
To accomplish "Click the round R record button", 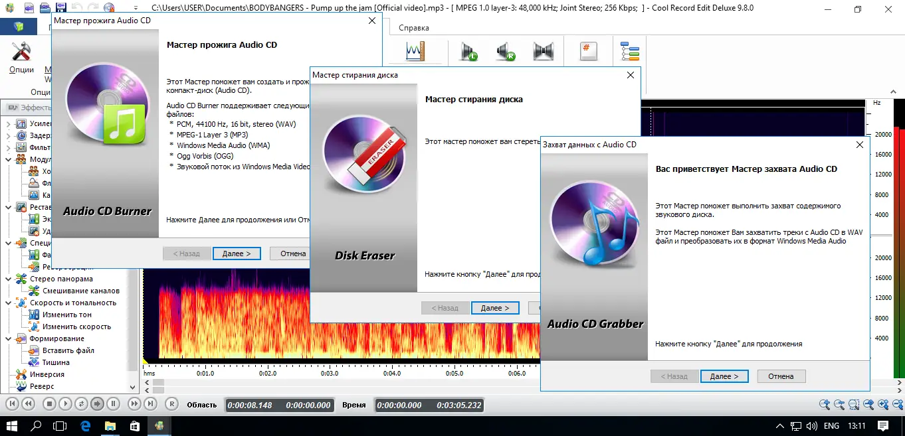I will [x=171, y=403].
